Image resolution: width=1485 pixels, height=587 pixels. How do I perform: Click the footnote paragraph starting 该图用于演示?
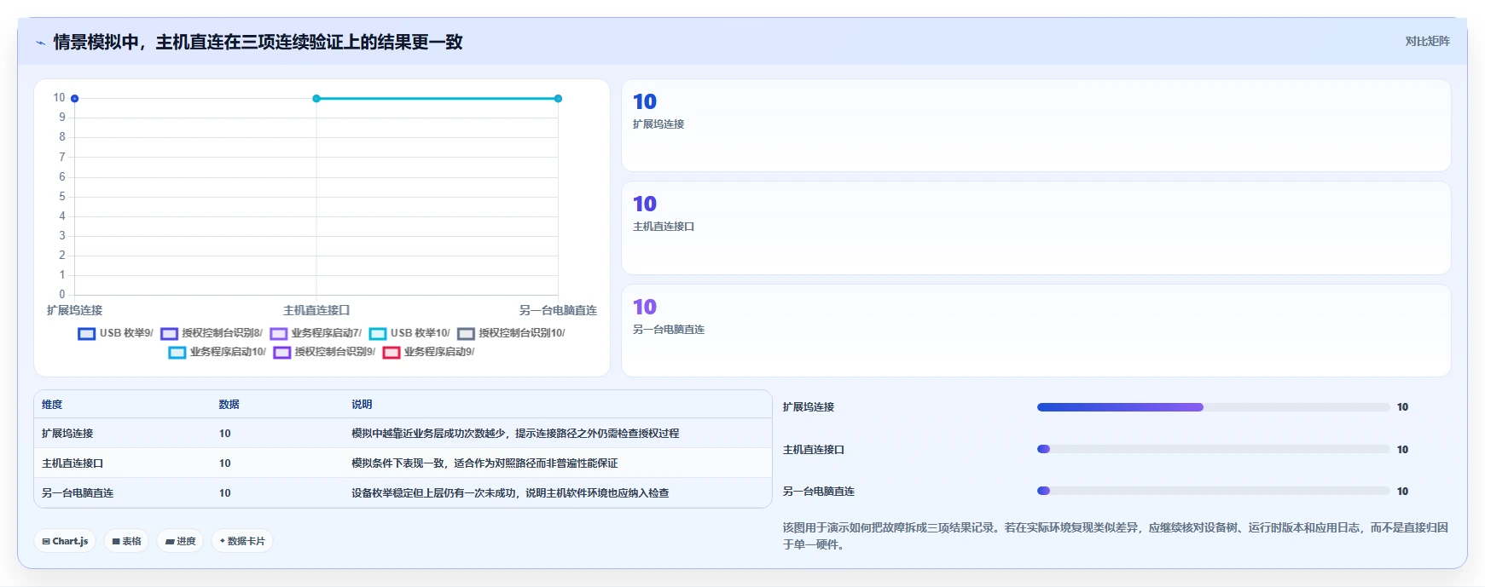tap(1116, 536)
